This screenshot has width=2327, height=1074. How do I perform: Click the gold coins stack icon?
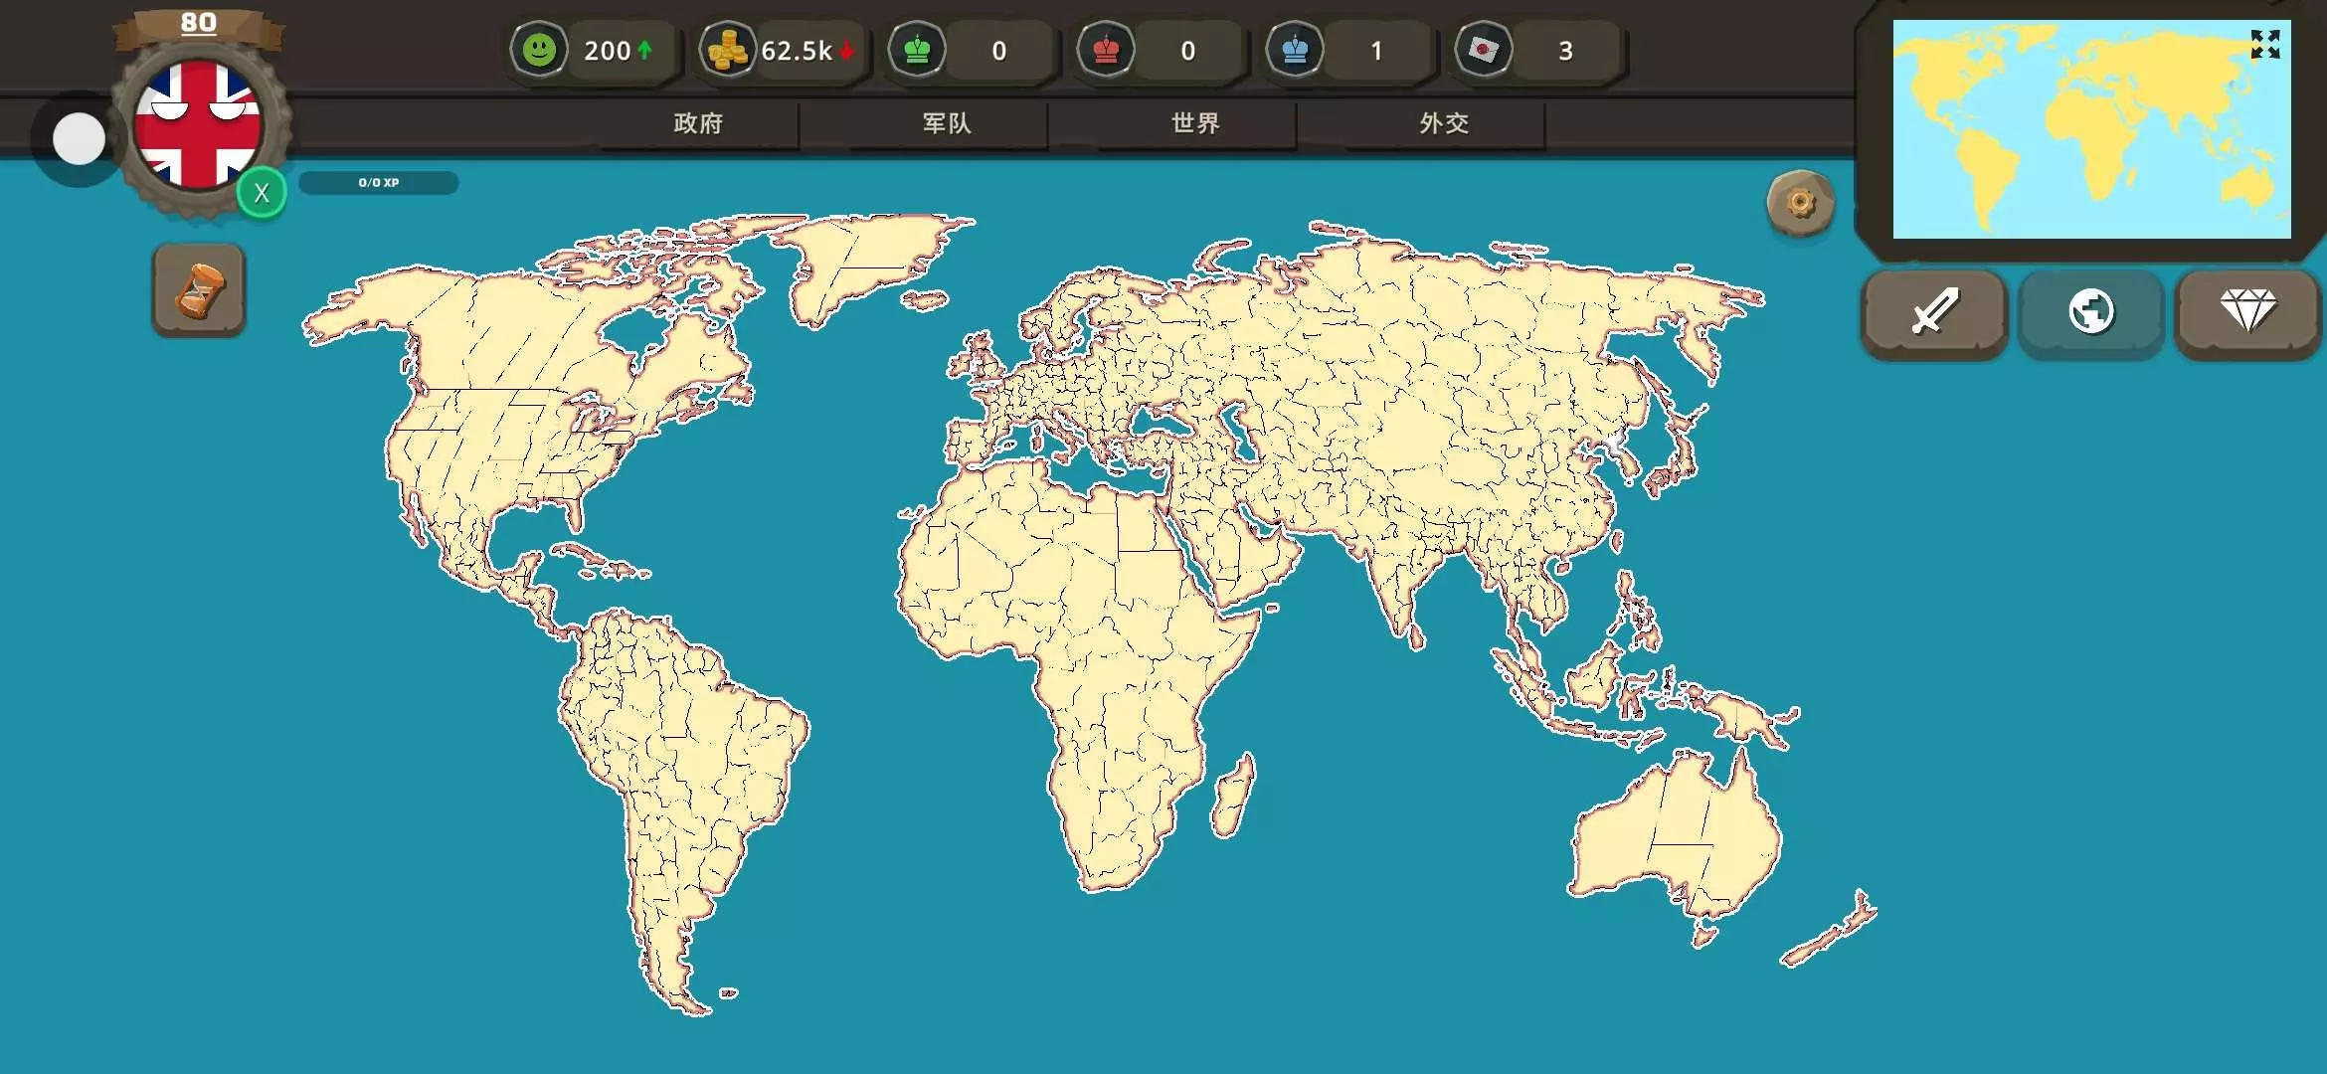pyautogui.click(x=727, y=50)
